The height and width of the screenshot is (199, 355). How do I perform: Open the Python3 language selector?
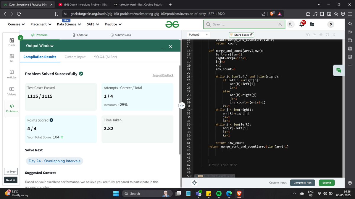[198, 34]
